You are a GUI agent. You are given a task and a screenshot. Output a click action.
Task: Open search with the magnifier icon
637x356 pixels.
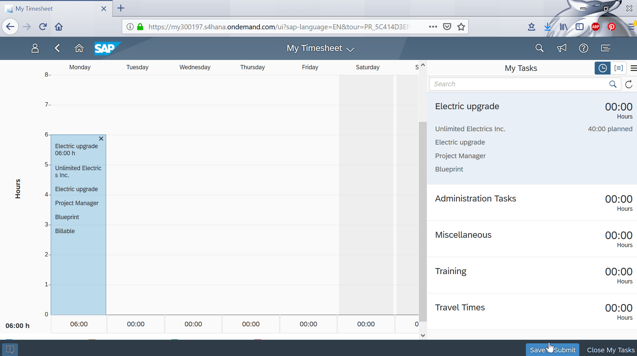click(x=539, y=48)
